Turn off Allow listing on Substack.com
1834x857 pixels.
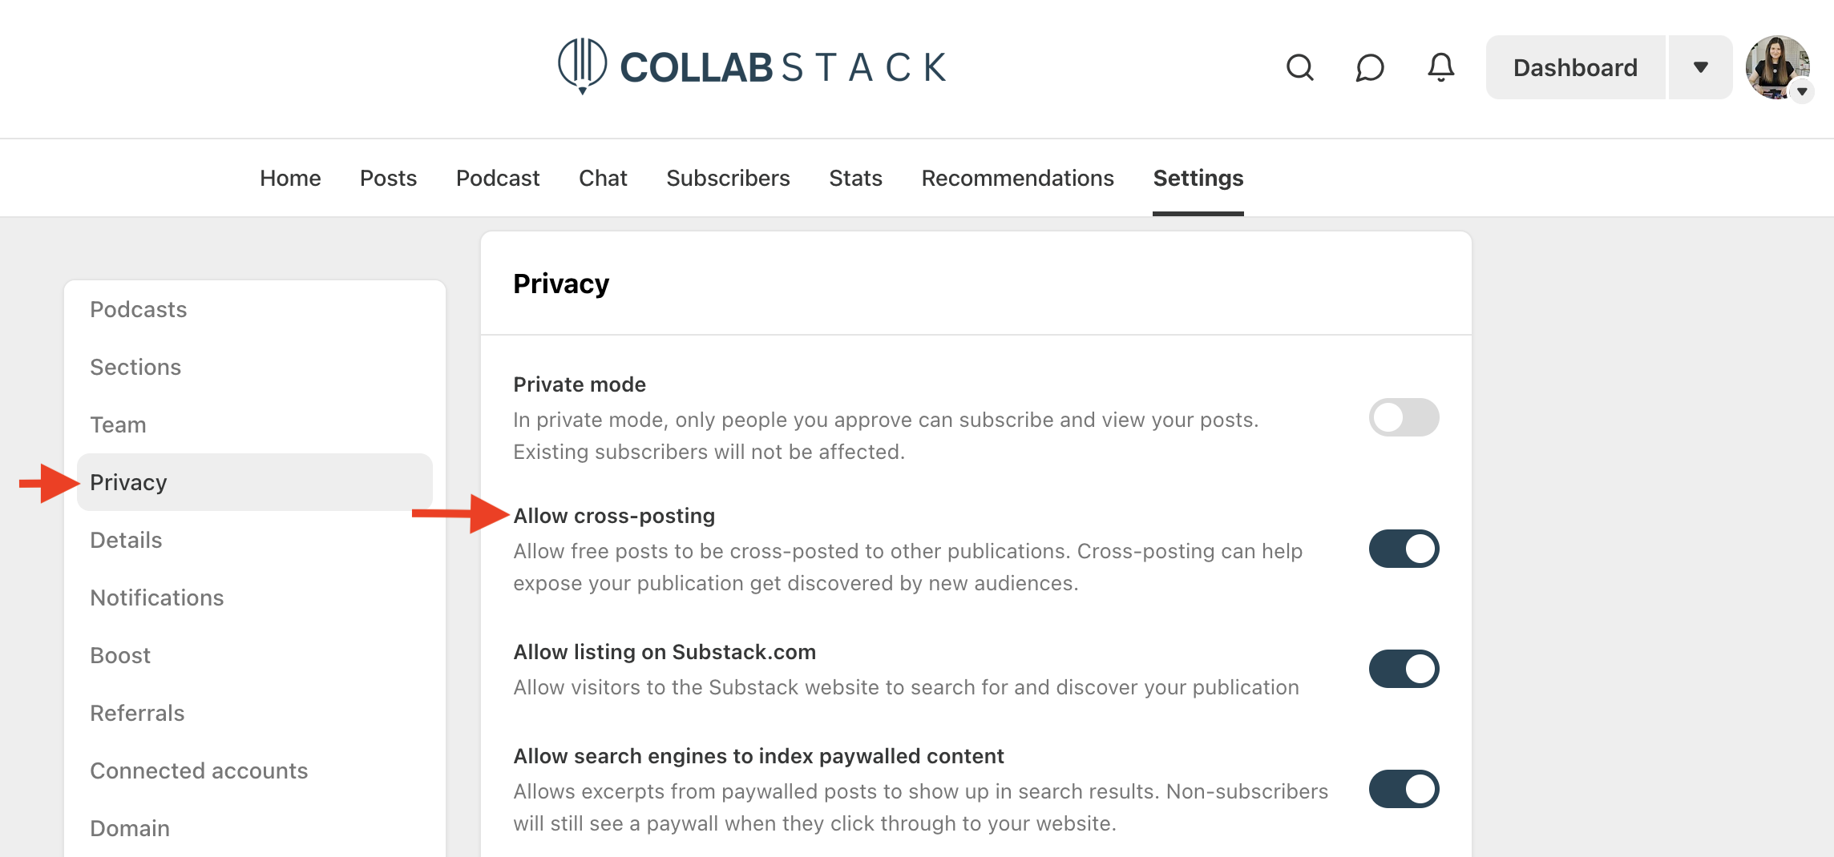coord(1404,669)
